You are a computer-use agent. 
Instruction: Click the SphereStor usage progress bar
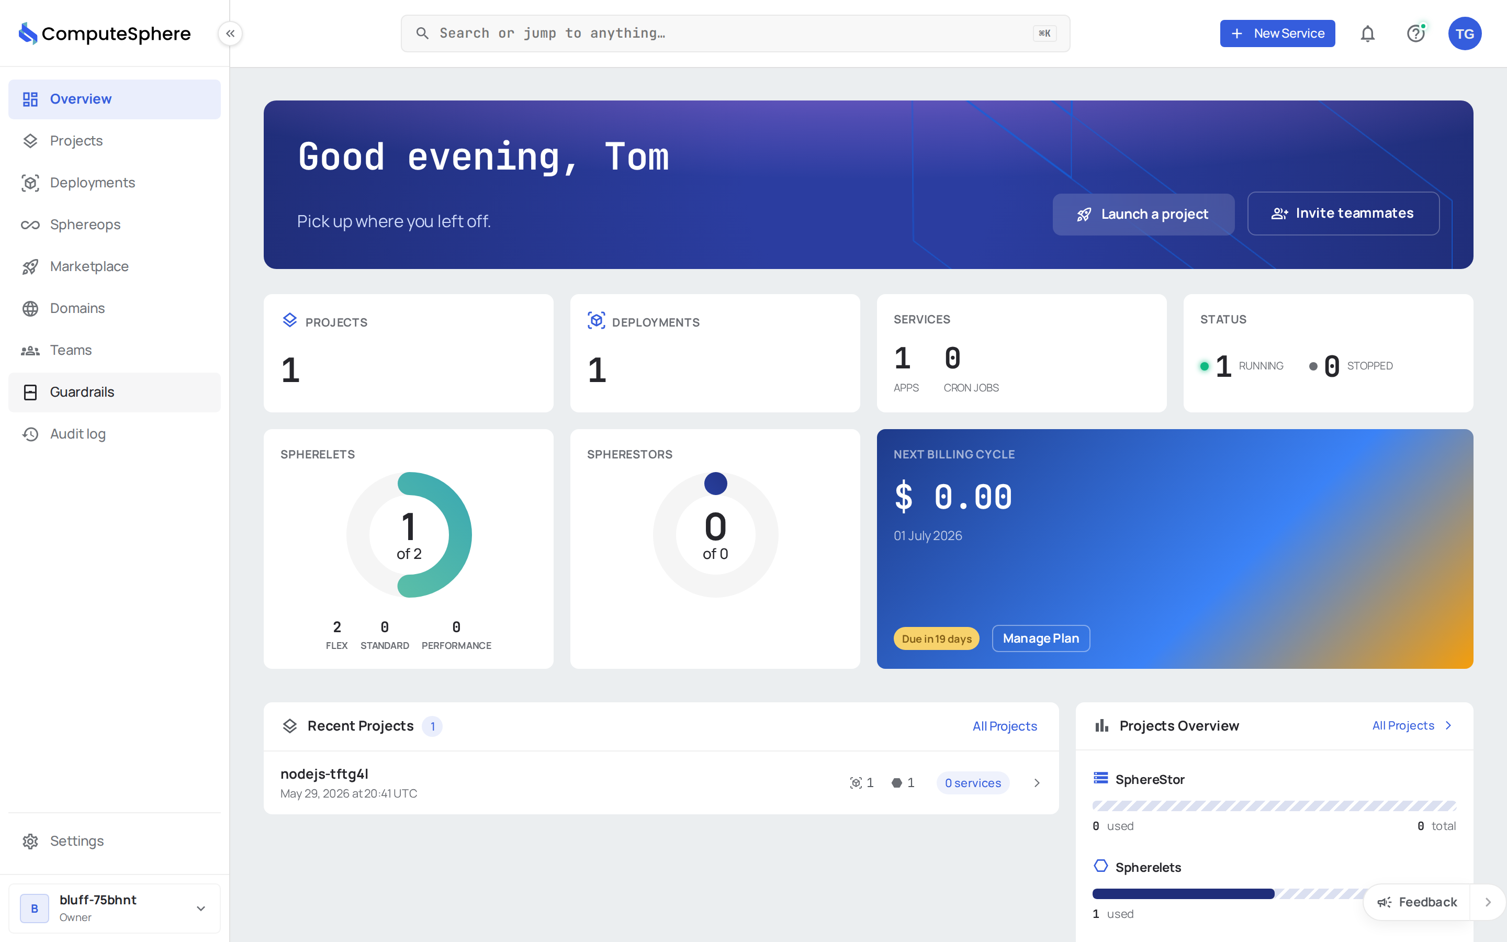tap(1274, 805)
